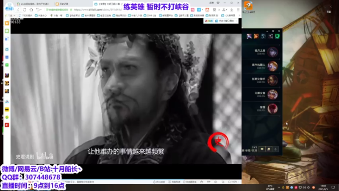
Task: Click 浏览器医生 in browser status bar
Action: click(x=190, y=182)
